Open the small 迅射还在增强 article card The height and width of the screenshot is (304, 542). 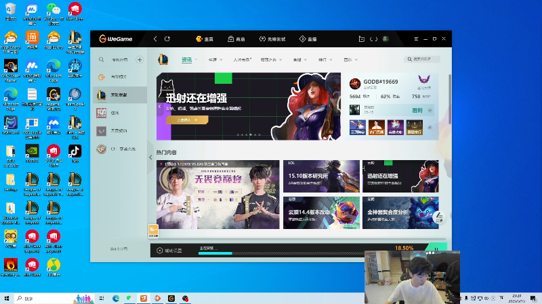coord(400,176)
